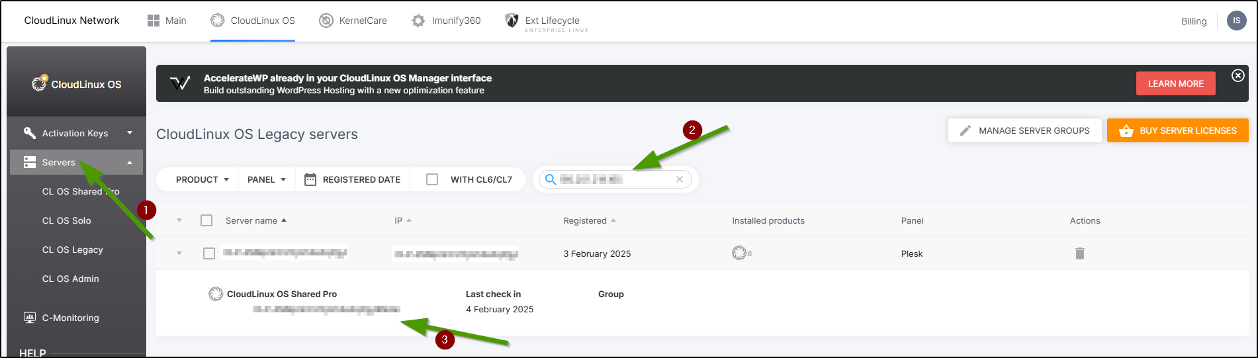Image resolution: width=1258 pixels, height=358 pixels.
Task: Close the AccelerateWP banner
Action: pos(1237,75)
